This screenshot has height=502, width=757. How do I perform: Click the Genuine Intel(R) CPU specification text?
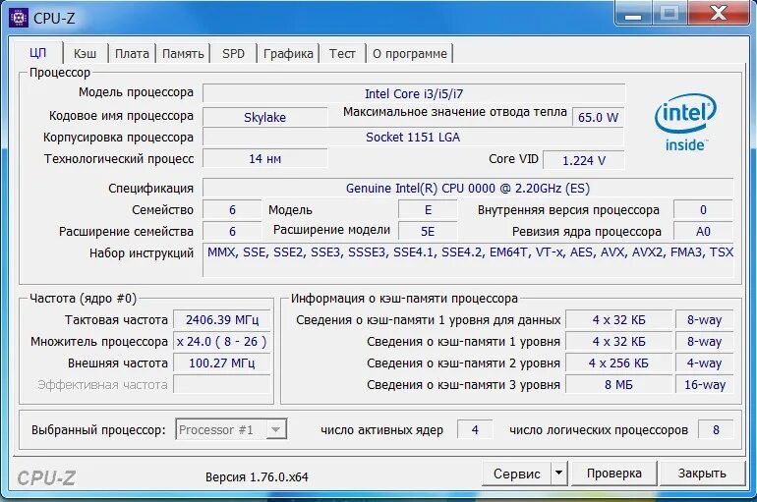click(x=468, y=188)
